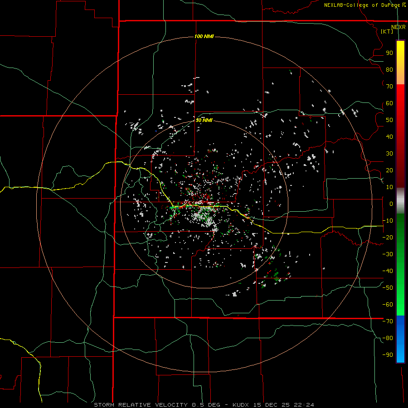Click the 60 tick on the velocity scale
Screen dimensions: 408x408
(389, 103)
